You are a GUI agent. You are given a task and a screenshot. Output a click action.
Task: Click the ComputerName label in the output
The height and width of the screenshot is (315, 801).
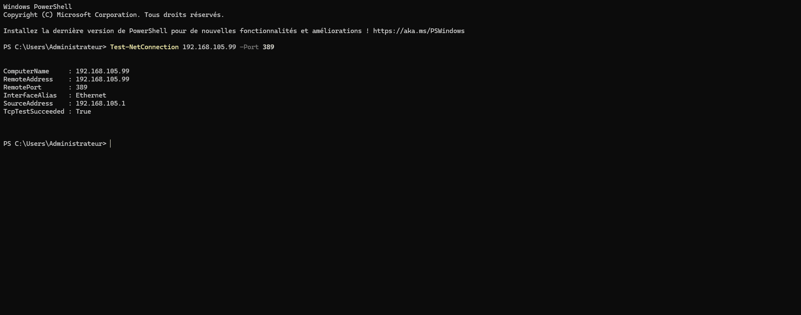(26, 71)
